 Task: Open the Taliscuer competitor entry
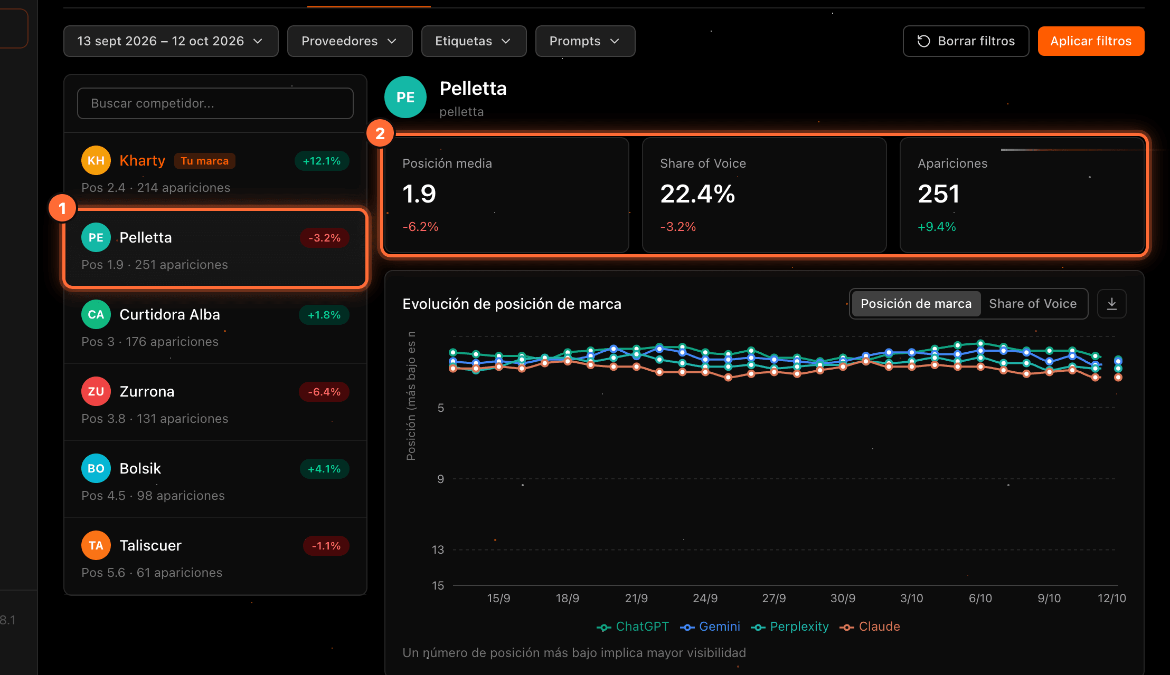(215, 556)
